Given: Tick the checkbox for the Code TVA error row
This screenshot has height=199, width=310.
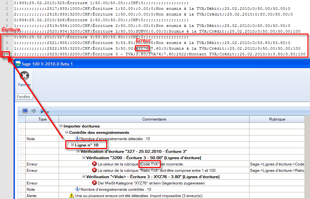Looking at the screenshot, I should click(22, 164).
